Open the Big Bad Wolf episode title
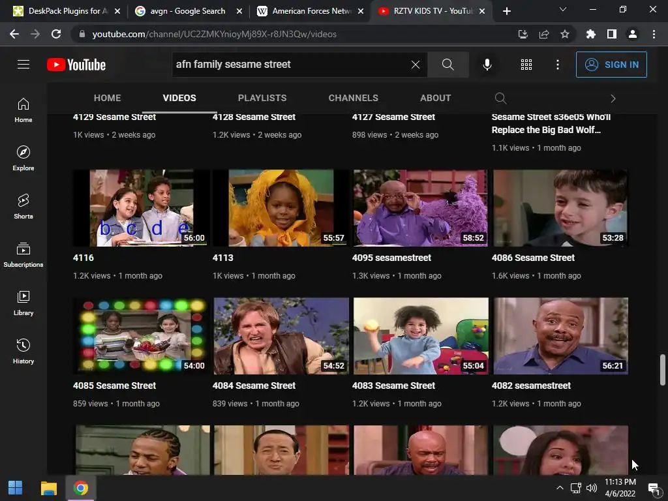This screenshot has width=668, height=501. tap(551, 123)
